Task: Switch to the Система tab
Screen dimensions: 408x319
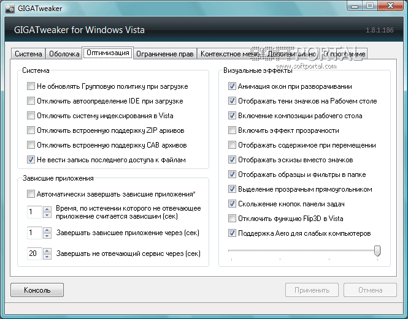Action: point(28,54)
